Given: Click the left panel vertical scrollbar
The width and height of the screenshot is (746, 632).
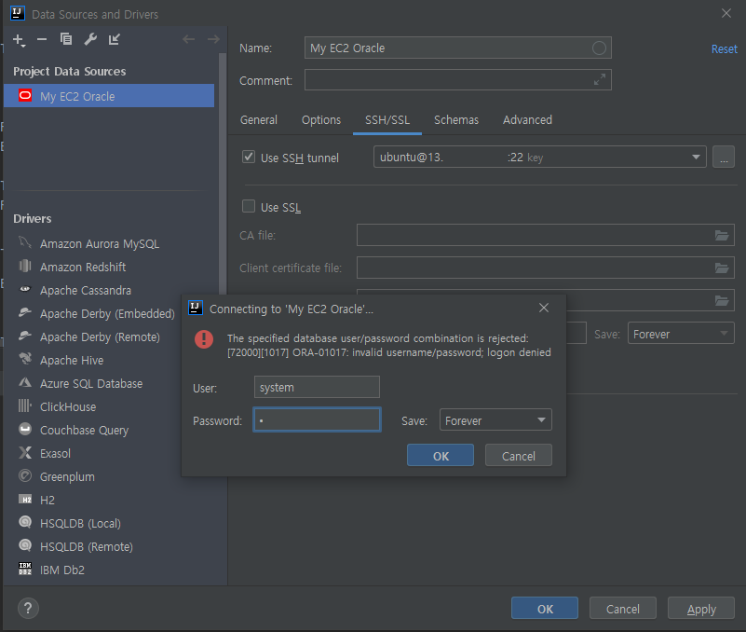Looking at the screenshot, I should coord(223,172).
